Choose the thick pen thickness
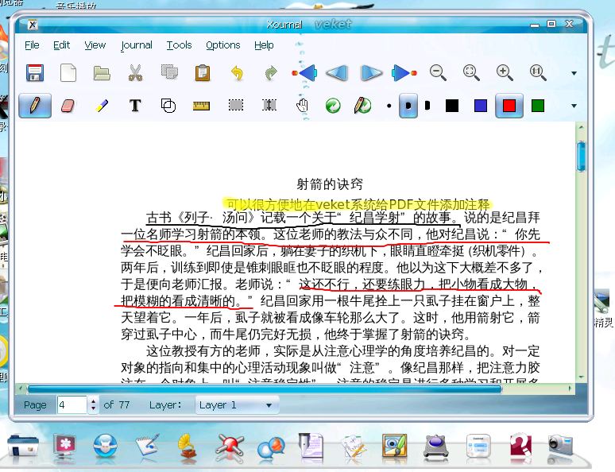Screen dimensions: 615x472 (x=427, y=106)
